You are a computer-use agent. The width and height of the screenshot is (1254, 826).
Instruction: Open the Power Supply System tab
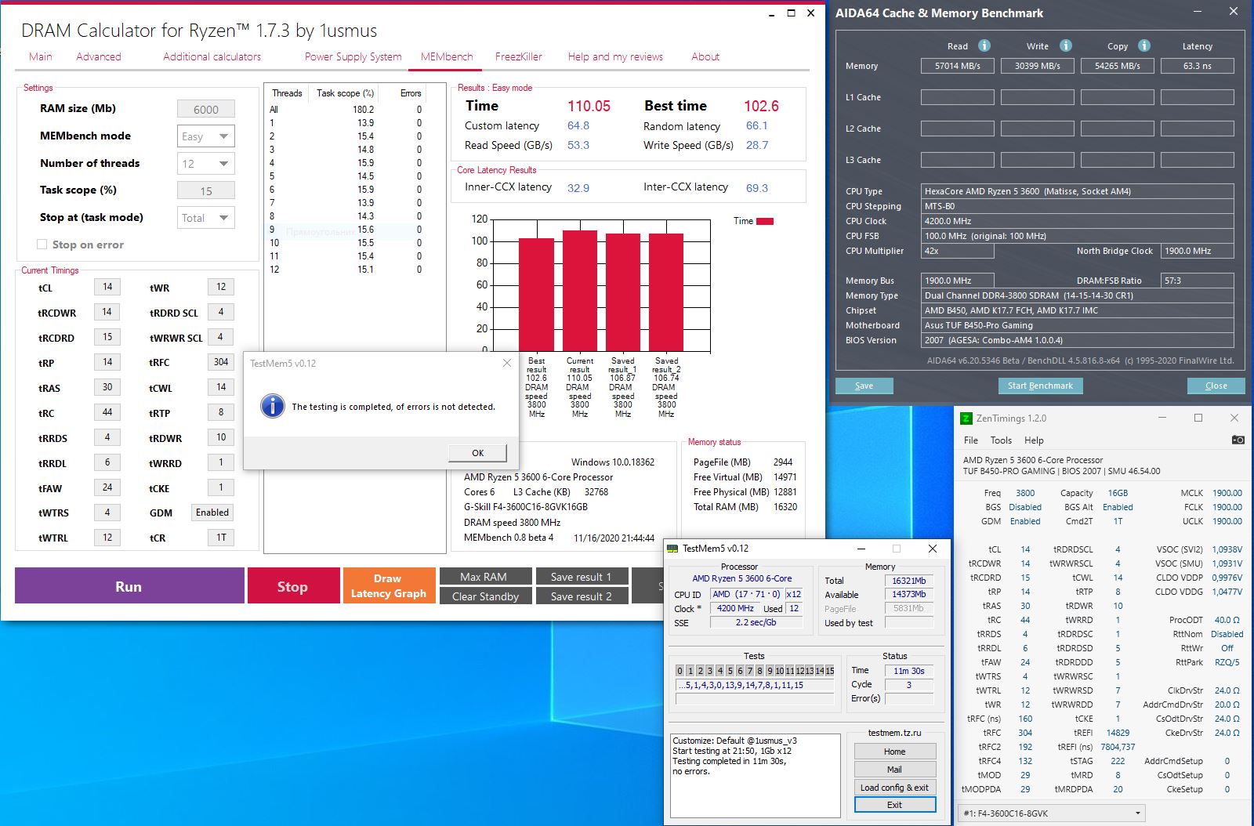point(353,56)
